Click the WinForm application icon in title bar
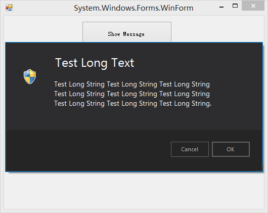Viewport: 268px width, 213px height. 9,8
